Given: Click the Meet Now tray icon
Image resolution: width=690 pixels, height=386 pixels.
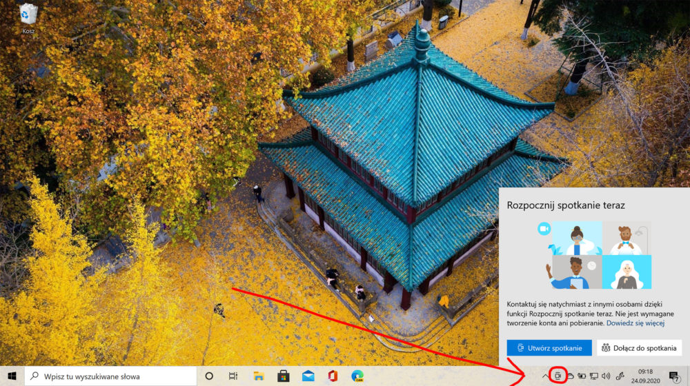Looking at the screenshot, I should (558, 376).
